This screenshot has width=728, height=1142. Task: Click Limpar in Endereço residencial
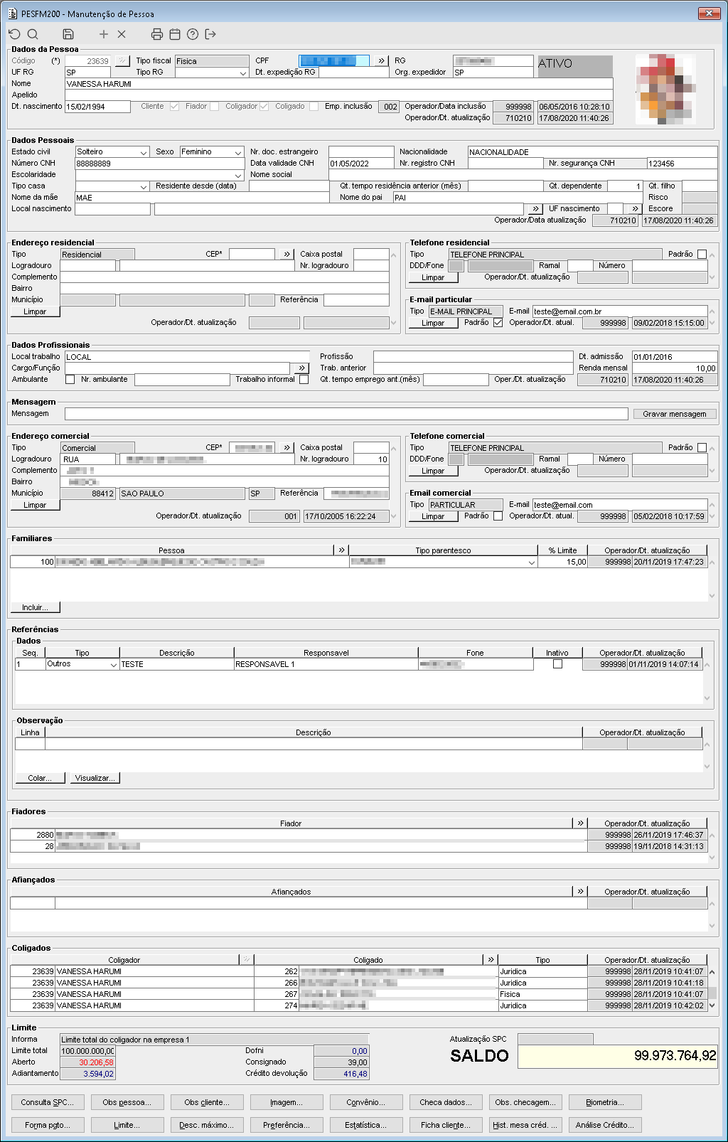tap(35, 311)
